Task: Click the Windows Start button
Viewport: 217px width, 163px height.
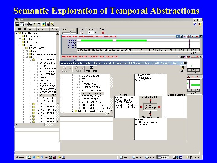Action: 20,157
